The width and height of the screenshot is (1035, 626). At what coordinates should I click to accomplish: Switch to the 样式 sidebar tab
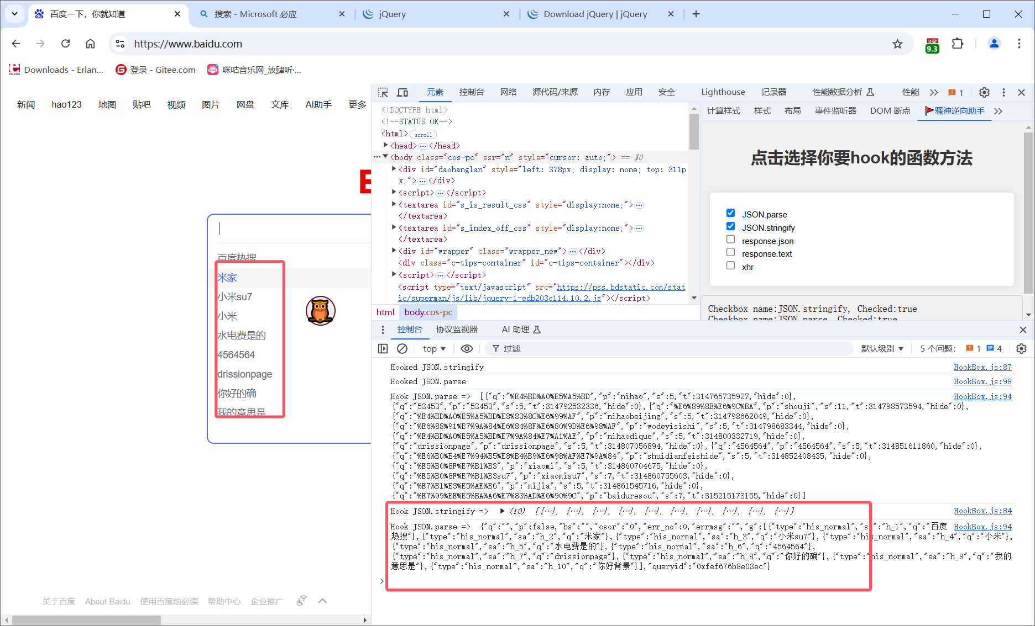762,111
